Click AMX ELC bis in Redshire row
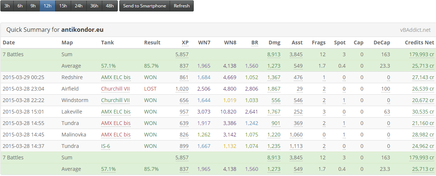 click(116, 77)
